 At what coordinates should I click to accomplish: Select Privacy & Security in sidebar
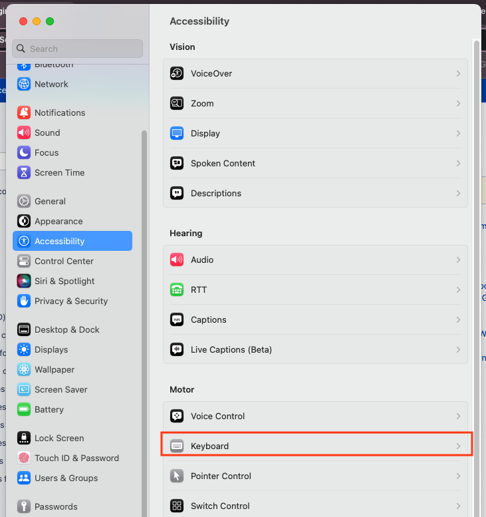click(x=70, y=301)
